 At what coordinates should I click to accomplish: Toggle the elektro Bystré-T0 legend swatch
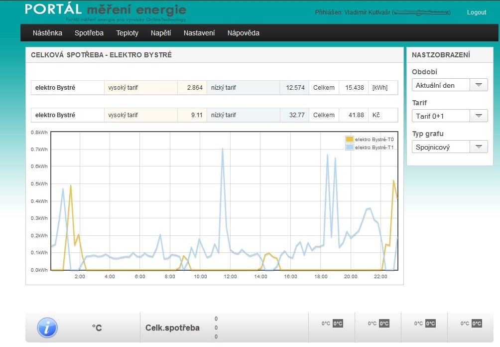click(349, 139)
